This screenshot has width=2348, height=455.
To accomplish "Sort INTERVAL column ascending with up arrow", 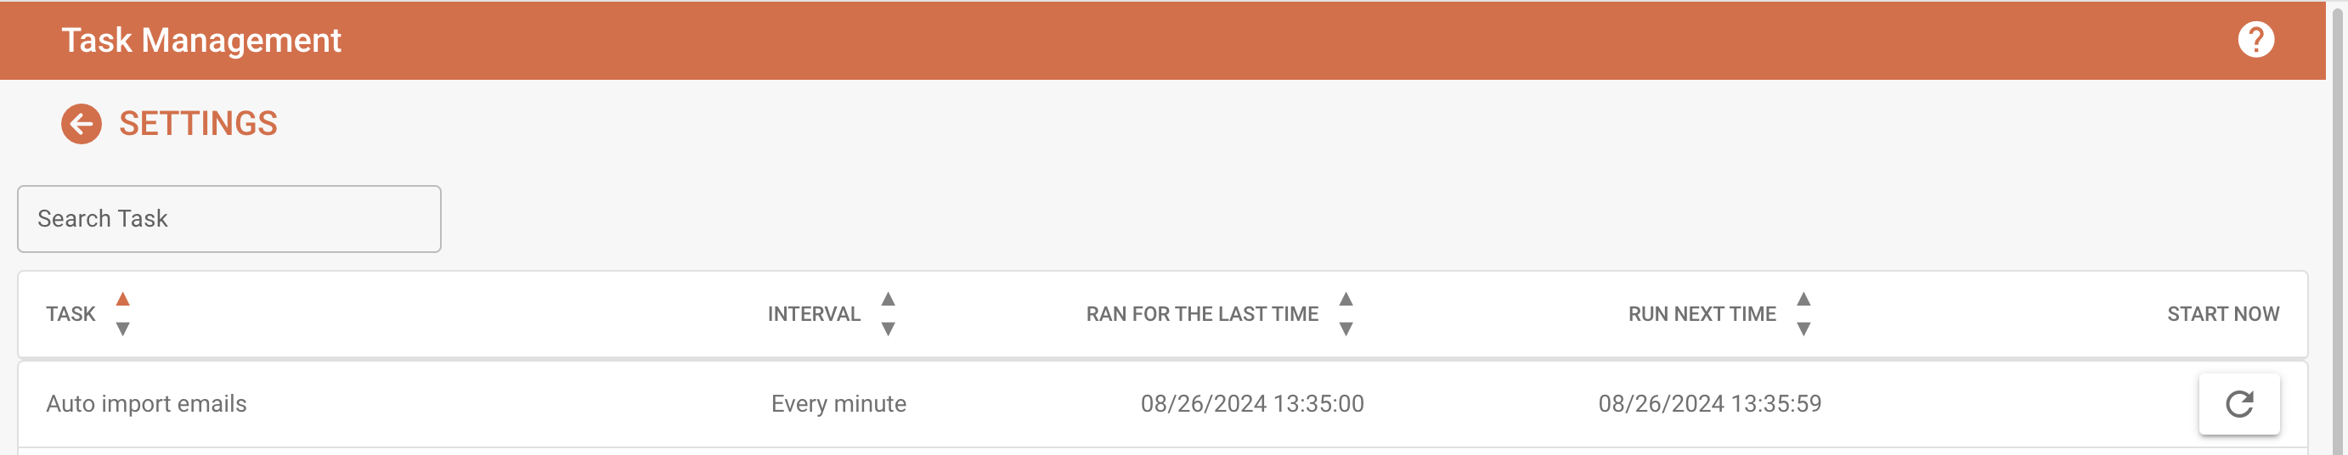I will [888, 300].
